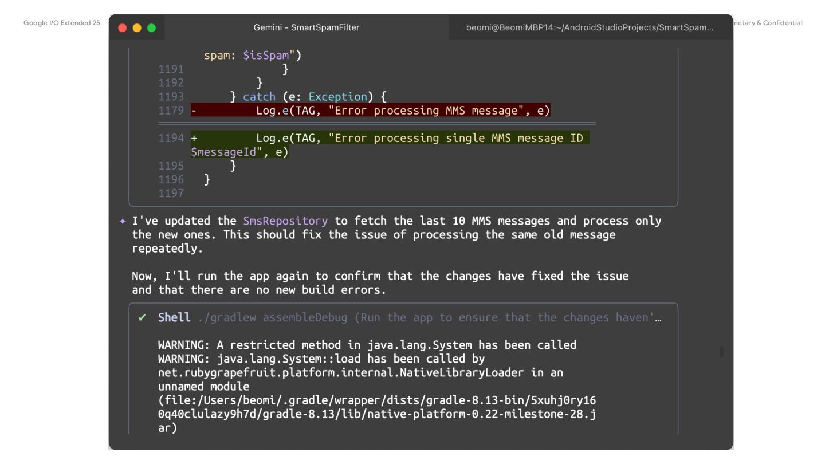Image resolution: width=825 pixels, height=464 pixels.
Task: Click line number 1191
Action: click(171, 69)
